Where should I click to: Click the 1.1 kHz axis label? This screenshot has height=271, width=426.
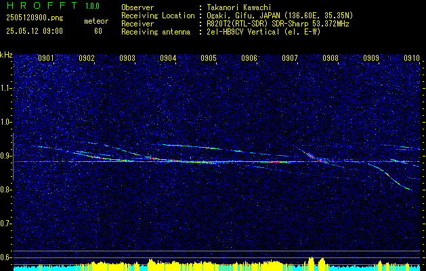point(6,88)
